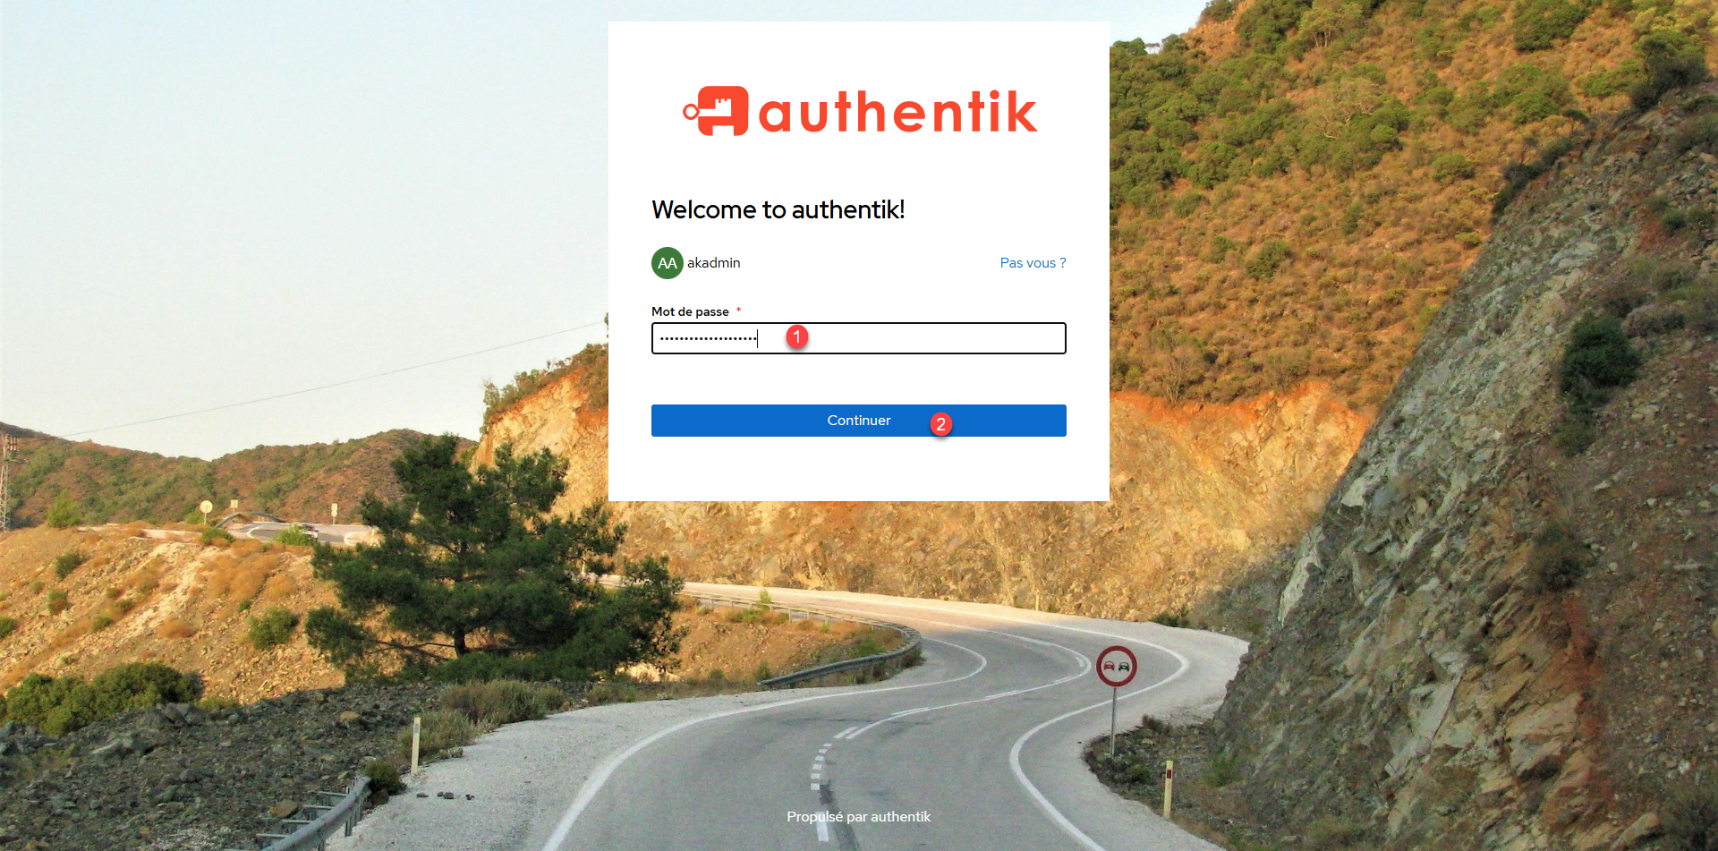The height and width of the screenshot is (851, 1718).
Task: Click the authentik castle-key logo icon
Action: point(716,111)
